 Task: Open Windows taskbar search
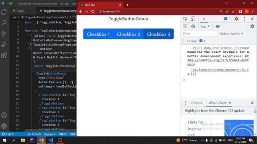pos(14,140)
